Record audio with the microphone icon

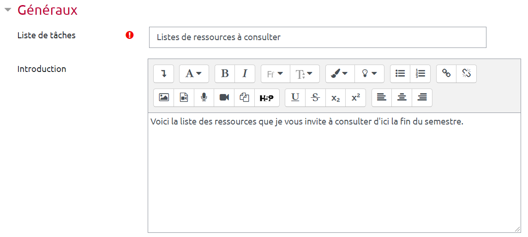[x=204, y=98]
